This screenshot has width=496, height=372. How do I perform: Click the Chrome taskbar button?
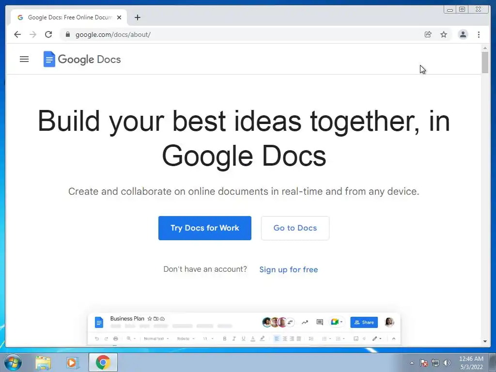tap(103, 362)
